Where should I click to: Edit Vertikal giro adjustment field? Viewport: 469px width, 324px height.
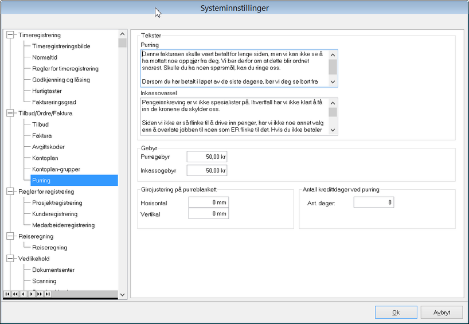tap(209, 213)
